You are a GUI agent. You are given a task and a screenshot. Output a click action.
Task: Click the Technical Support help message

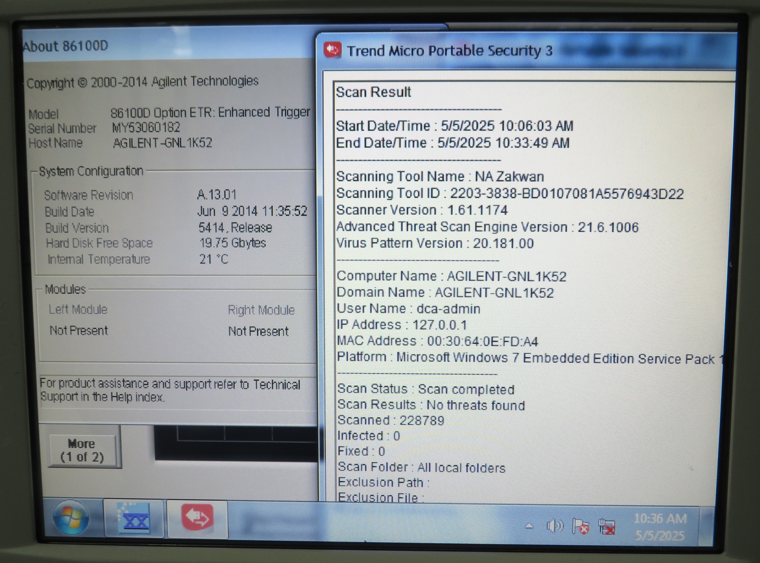(170, 390)
